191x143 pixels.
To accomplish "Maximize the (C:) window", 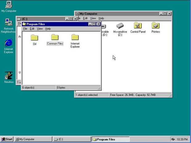I will click(71, 19).
